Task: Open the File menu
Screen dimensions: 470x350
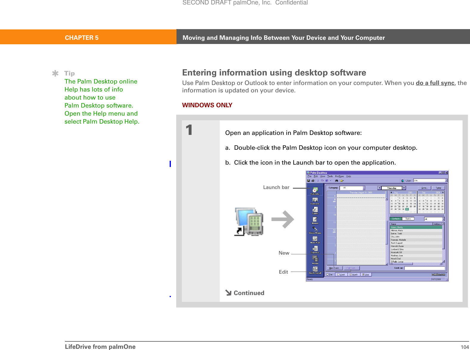Action: 310,176
